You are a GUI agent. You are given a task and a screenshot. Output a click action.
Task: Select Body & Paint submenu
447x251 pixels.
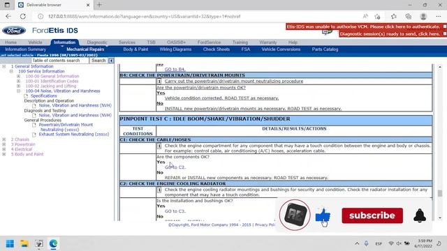135,50
